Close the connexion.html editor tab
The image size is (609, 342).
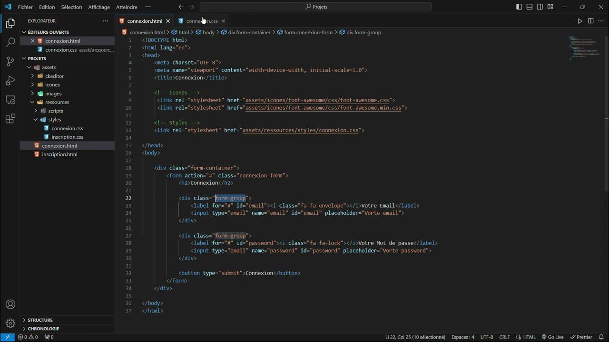pyautogui.click(x=168, y=21)
